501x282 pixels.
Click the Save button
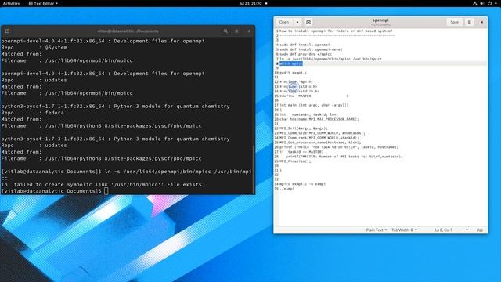click(x=454, y=22)
